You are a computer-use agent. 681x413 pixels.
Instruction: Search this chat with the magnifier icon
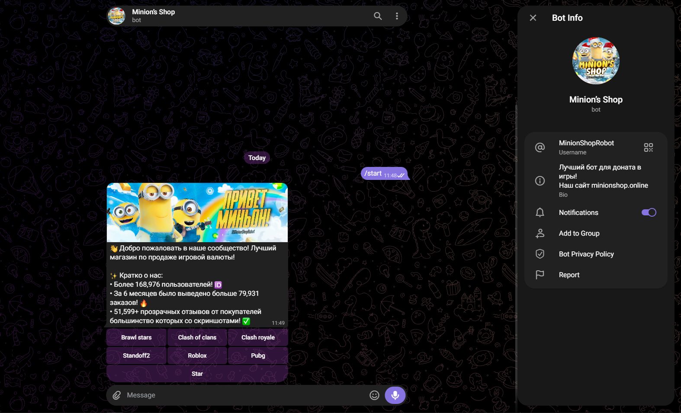point(378,16)
